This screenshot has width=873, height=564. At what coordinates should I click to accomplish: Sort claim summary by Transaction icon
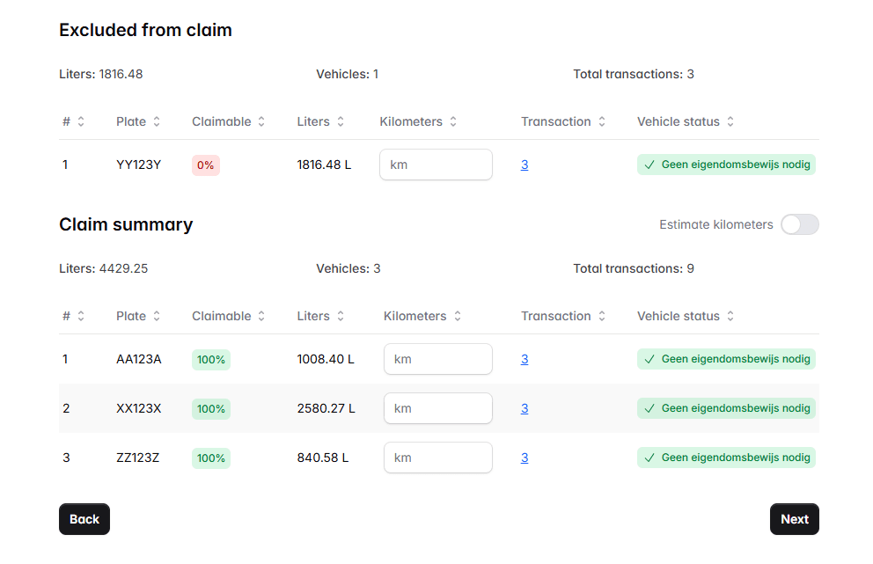pos(602,317)
